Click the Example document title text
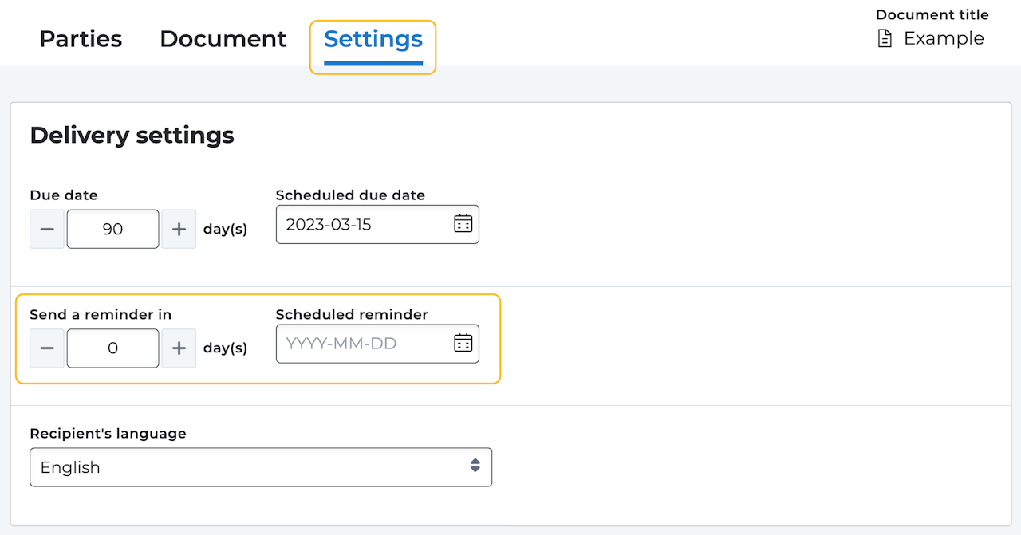Viewport: 1021px width, 535px height. pyautogui.click(x=944, y=38)
